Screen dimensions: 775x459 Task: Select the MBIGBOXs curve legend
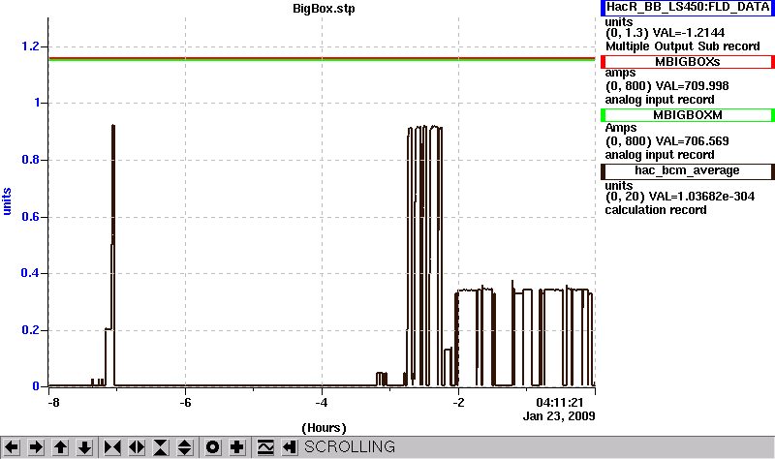tap(688, 62)
